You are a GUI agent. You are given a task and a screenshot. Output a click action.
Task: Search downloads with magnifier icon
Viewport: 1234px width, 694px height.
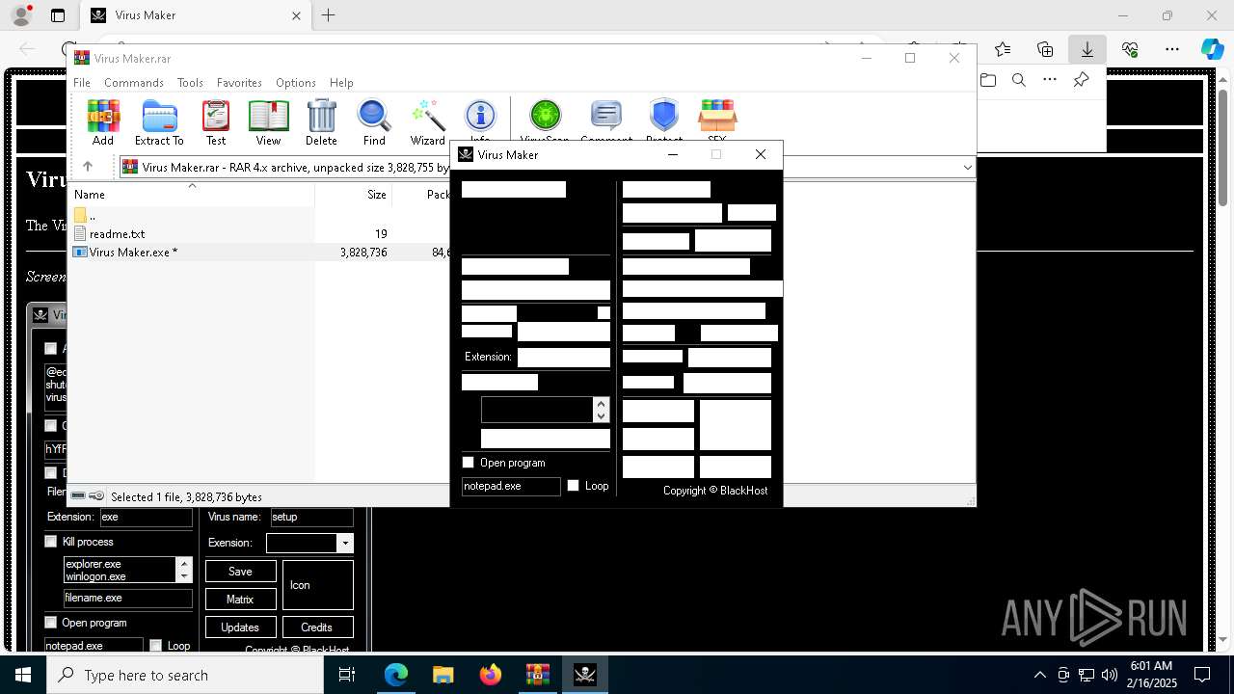coord(1019,80)
